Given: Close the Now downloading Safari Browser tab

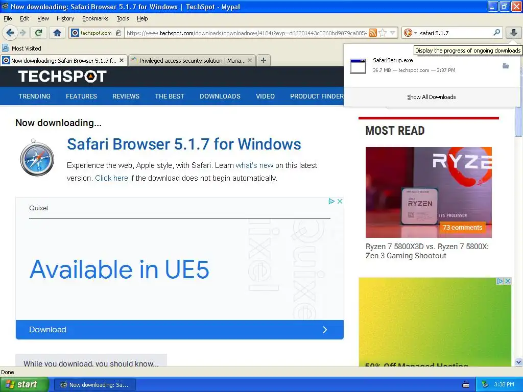Looking at the screenshot, I should [x=122, y=60].
